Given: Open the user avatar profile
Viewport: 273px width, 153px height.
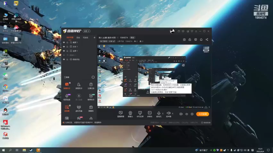Looking at the screenshot, I should point(172,31).
